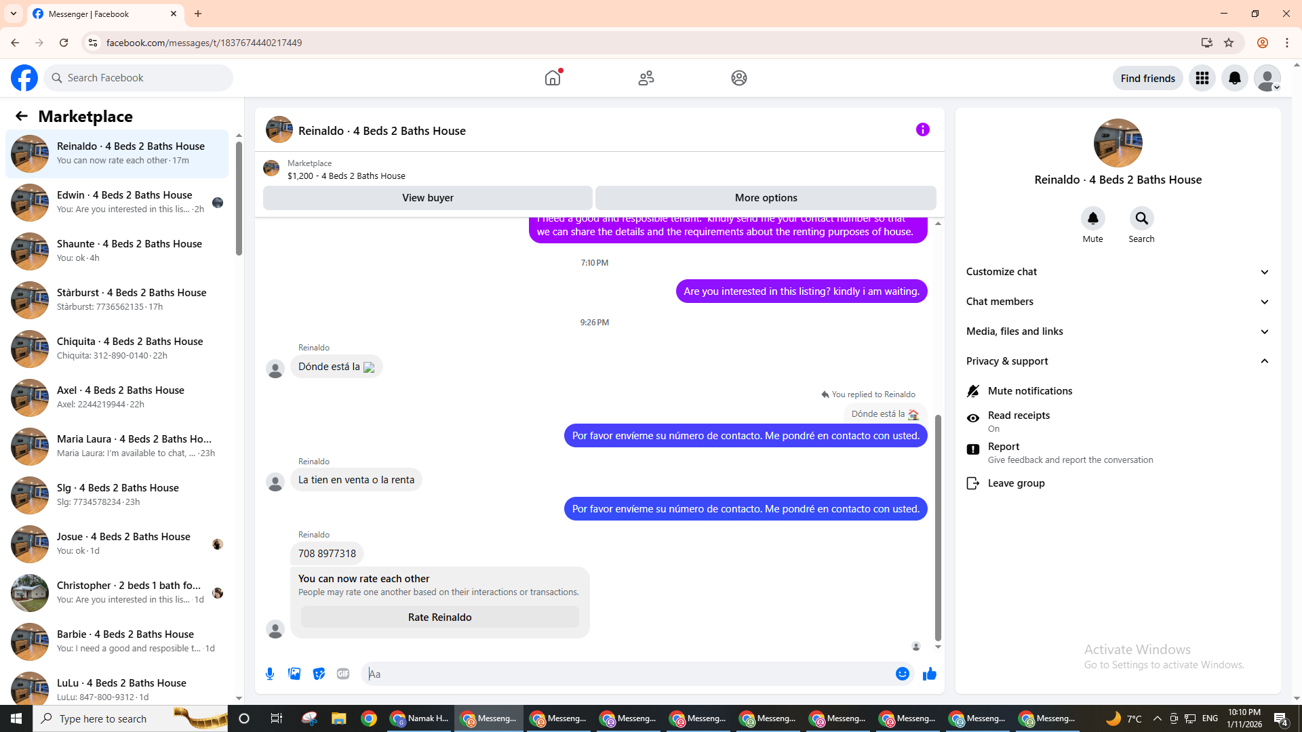Open the Slg 4 Beds 2 Baths conversation
Screen dimensions: 1302x732
(117, 495)
